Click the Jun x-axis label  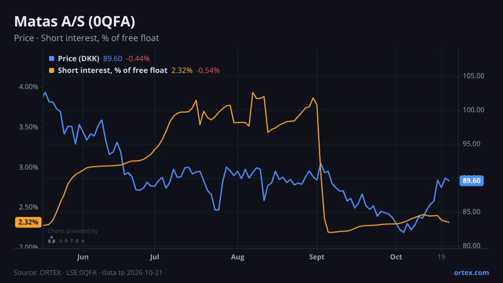[83, 257]
